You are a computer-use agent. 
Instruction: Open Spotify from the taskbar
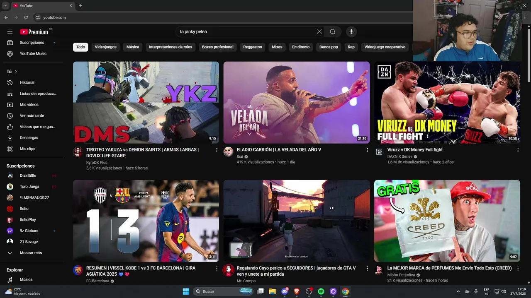point(321,291)
